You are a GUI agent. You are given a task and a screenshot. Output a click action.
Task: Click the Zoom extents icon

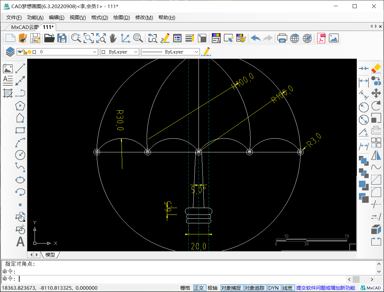point(101,38)
